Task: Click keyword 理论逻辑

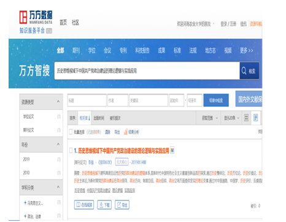Action: [x=117, y=191]
